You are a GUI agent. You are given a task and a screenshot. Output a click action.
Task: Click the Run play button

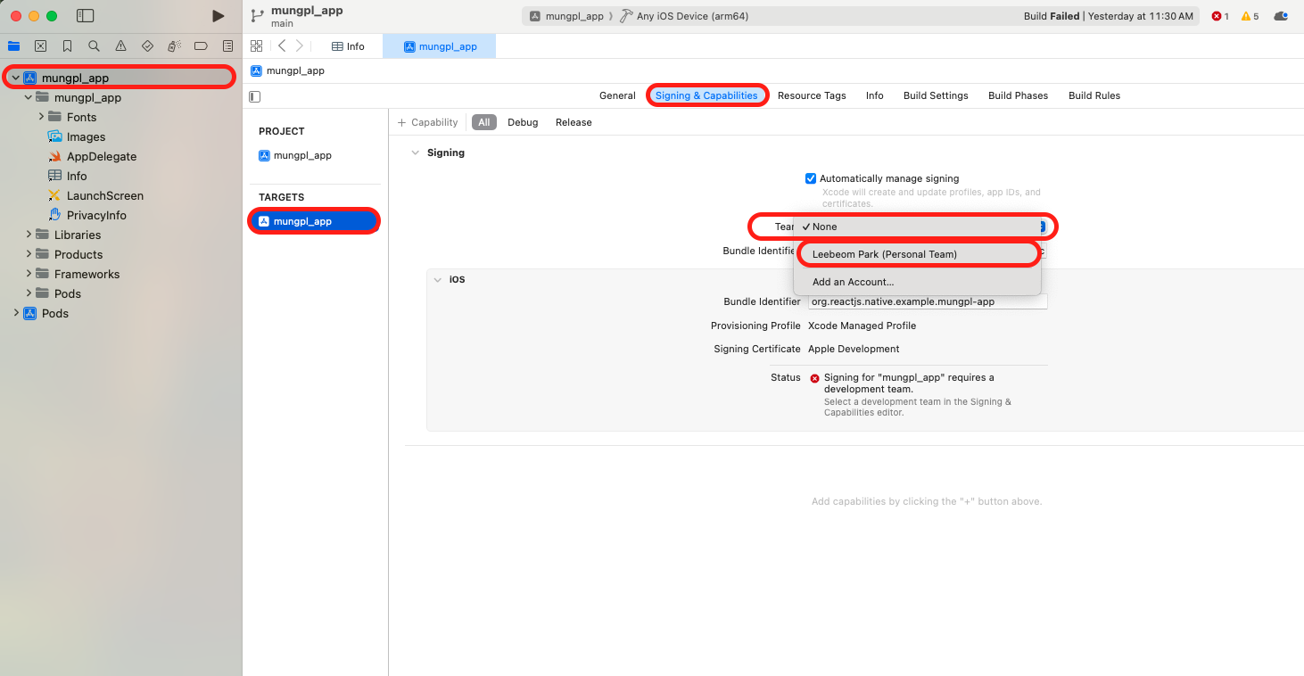click(218, 16)
